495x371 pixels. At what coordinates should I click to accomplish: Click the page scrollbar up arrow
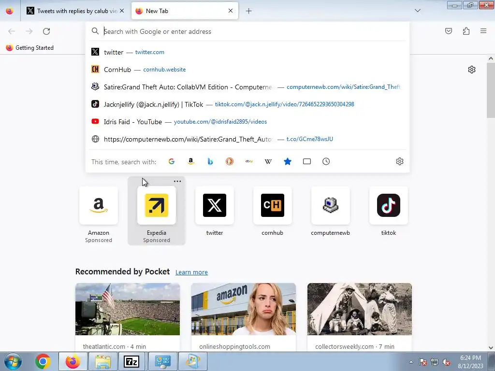click(x=491, y=58)
